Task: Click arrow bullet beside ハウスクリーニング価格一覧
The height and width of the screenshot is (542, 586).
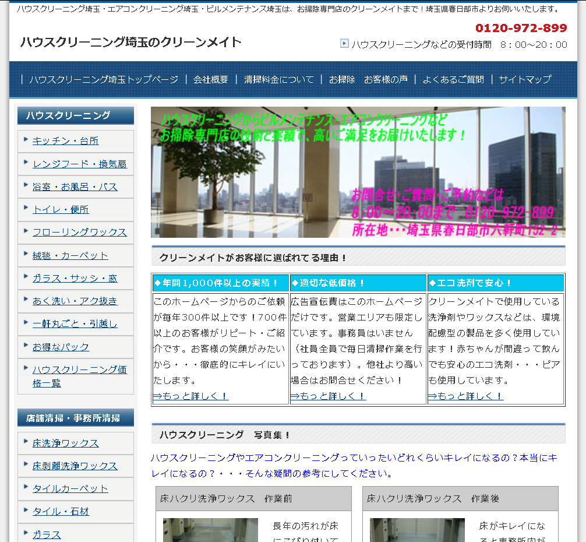Action: tap(26, 368)
